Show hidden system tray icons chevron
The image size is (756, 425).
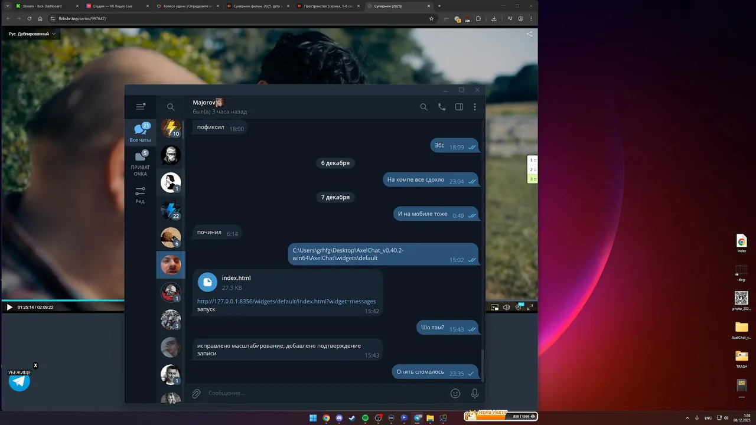tap(687, 418)
